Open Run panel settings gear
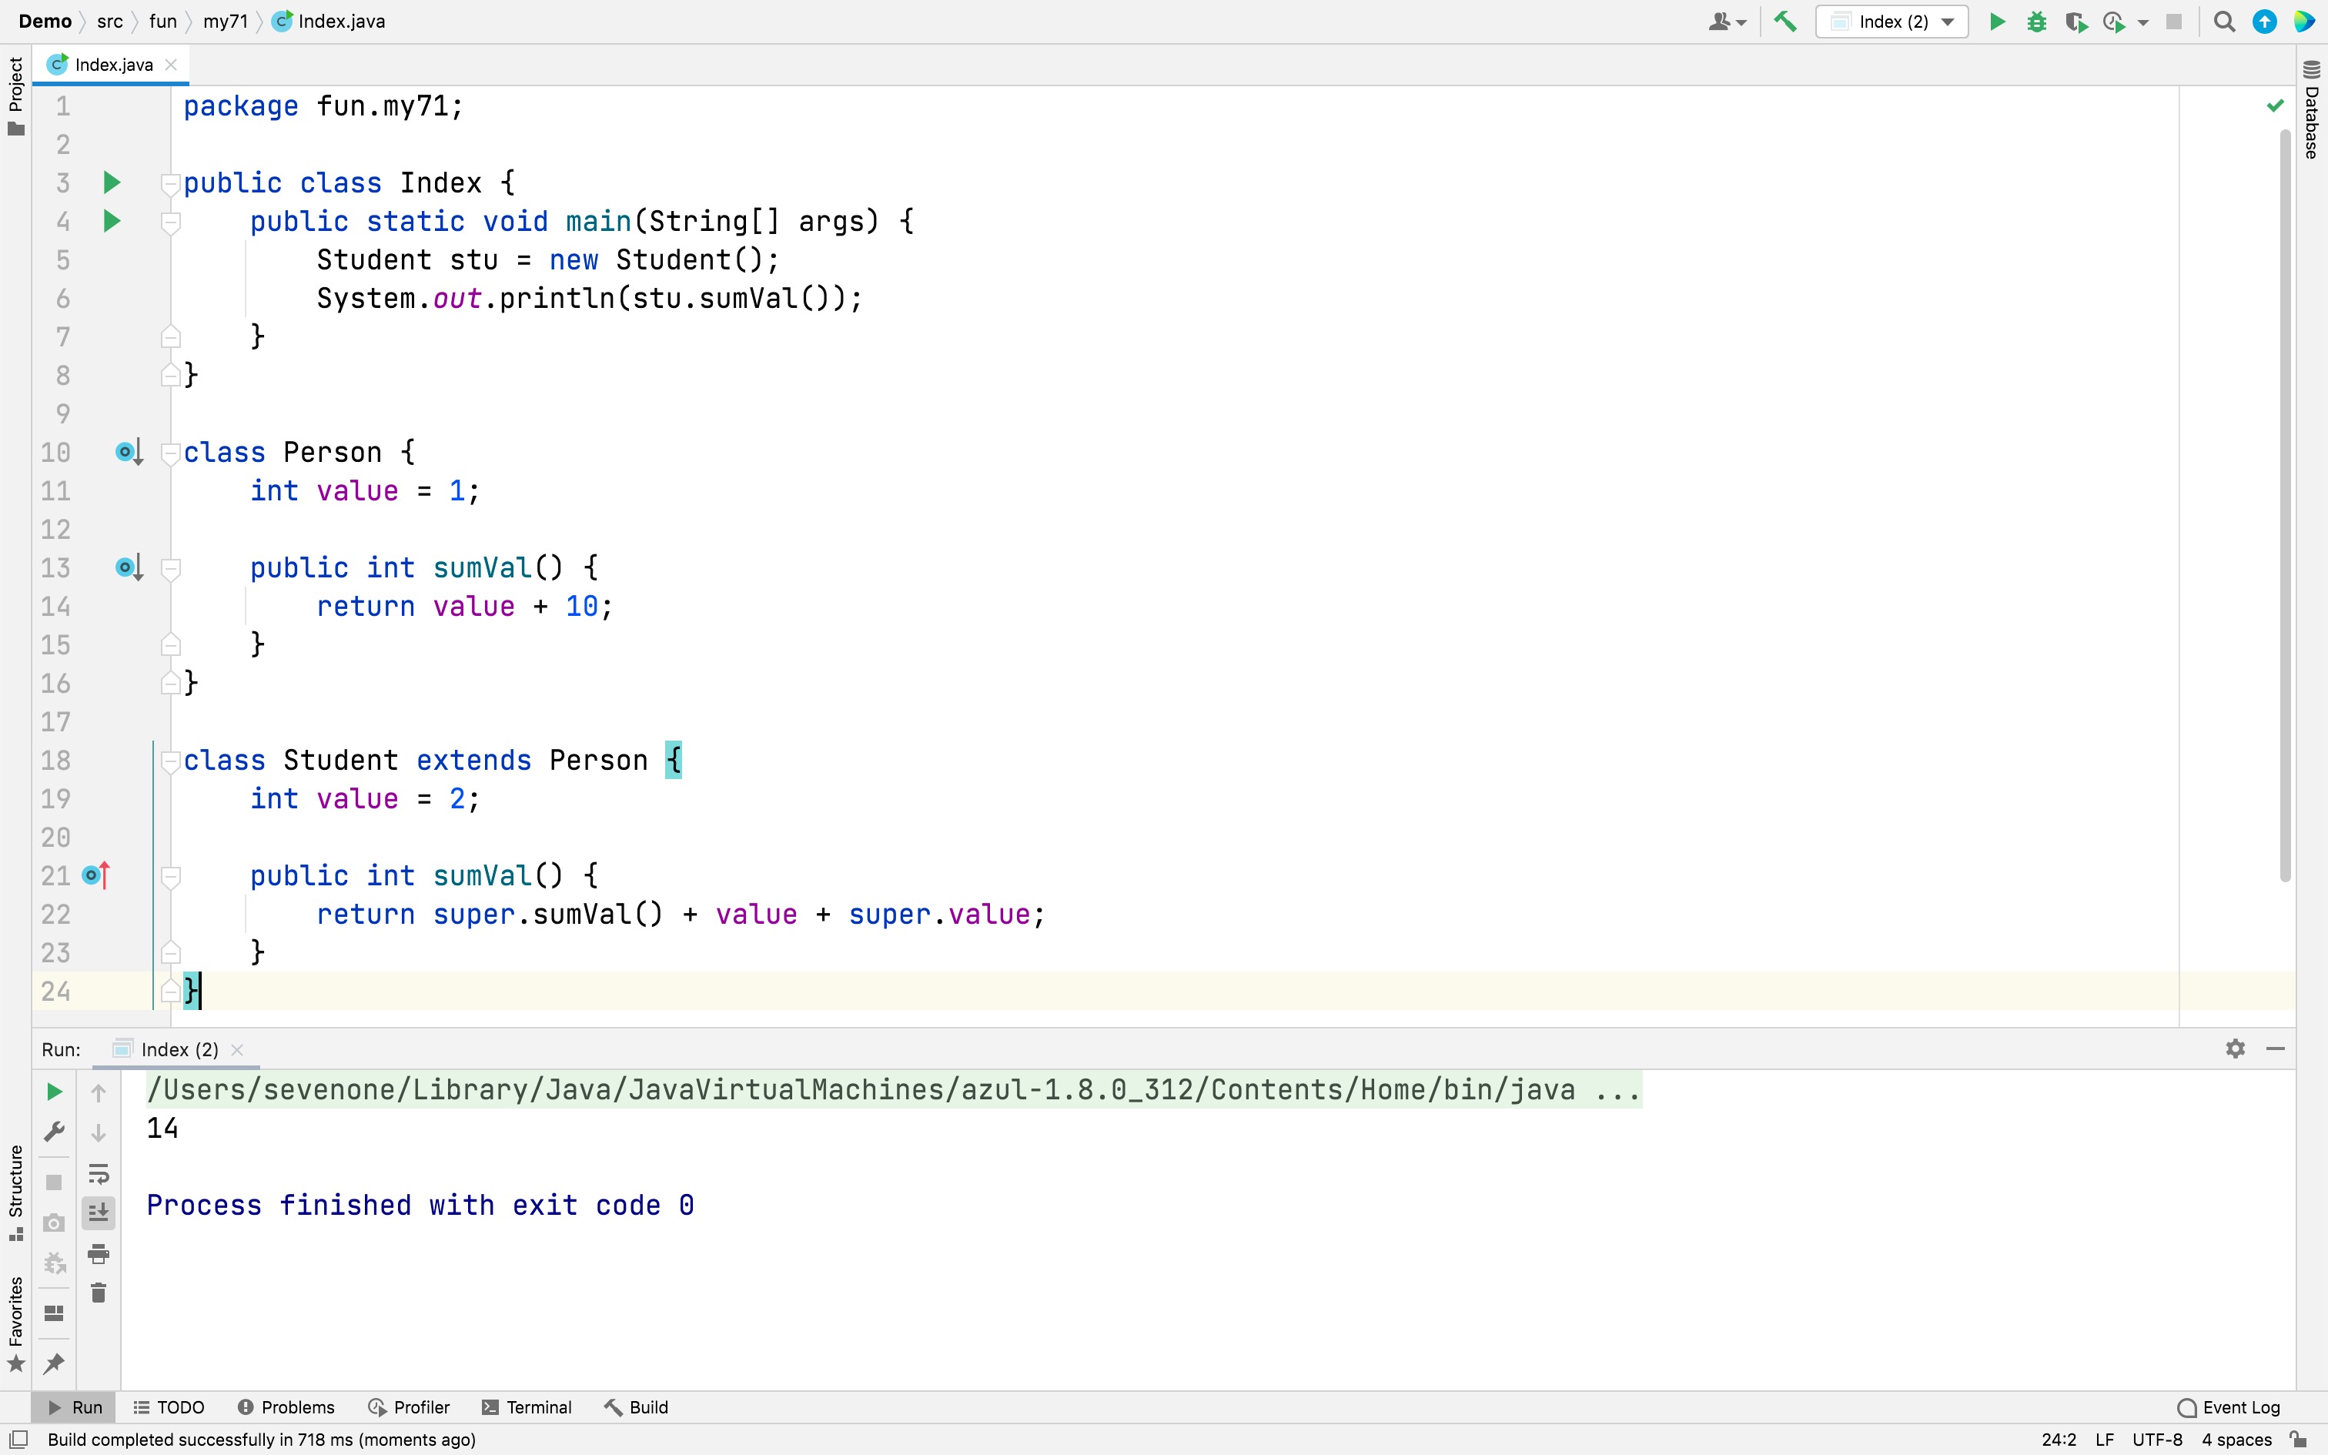Viewport: 2328px width, 1455px height. tap(2235, 1049)
